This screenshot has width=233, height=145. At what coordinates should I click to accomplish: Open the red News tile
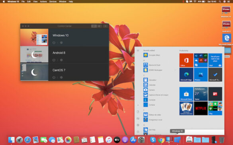[x=215, y=94]
